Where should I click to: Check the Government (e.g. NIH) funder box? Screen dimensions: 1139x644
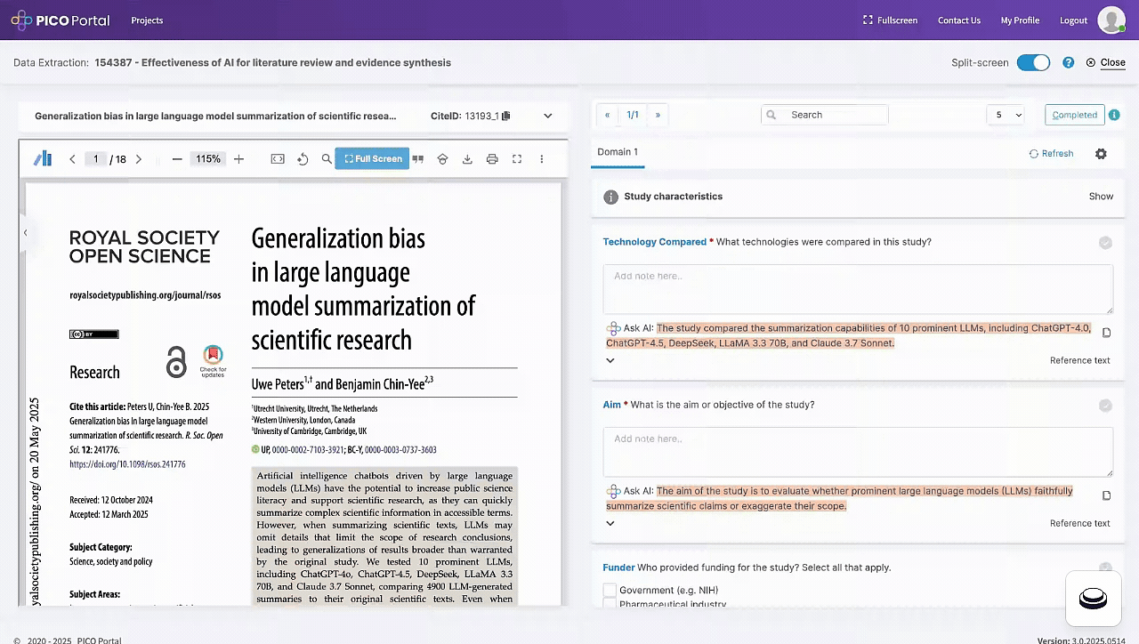coord(610,590)
